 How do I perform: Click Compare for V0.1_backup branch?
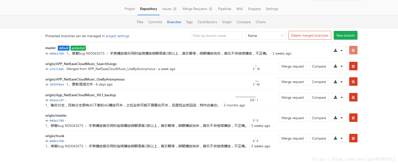319,97
